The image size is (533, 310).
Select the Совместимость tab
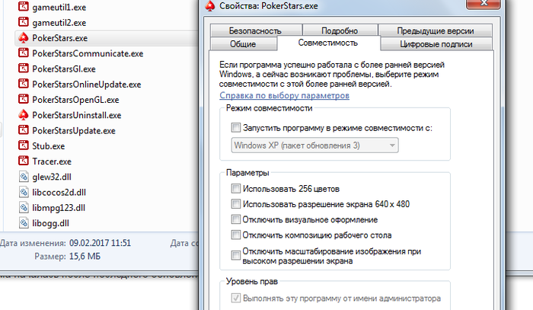328,43
